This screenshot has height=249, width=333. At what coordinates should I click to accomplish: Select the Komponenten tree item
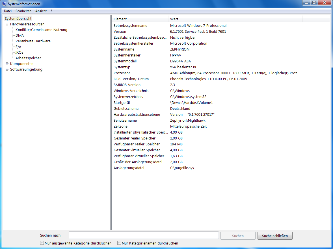[x=22, y=64]
